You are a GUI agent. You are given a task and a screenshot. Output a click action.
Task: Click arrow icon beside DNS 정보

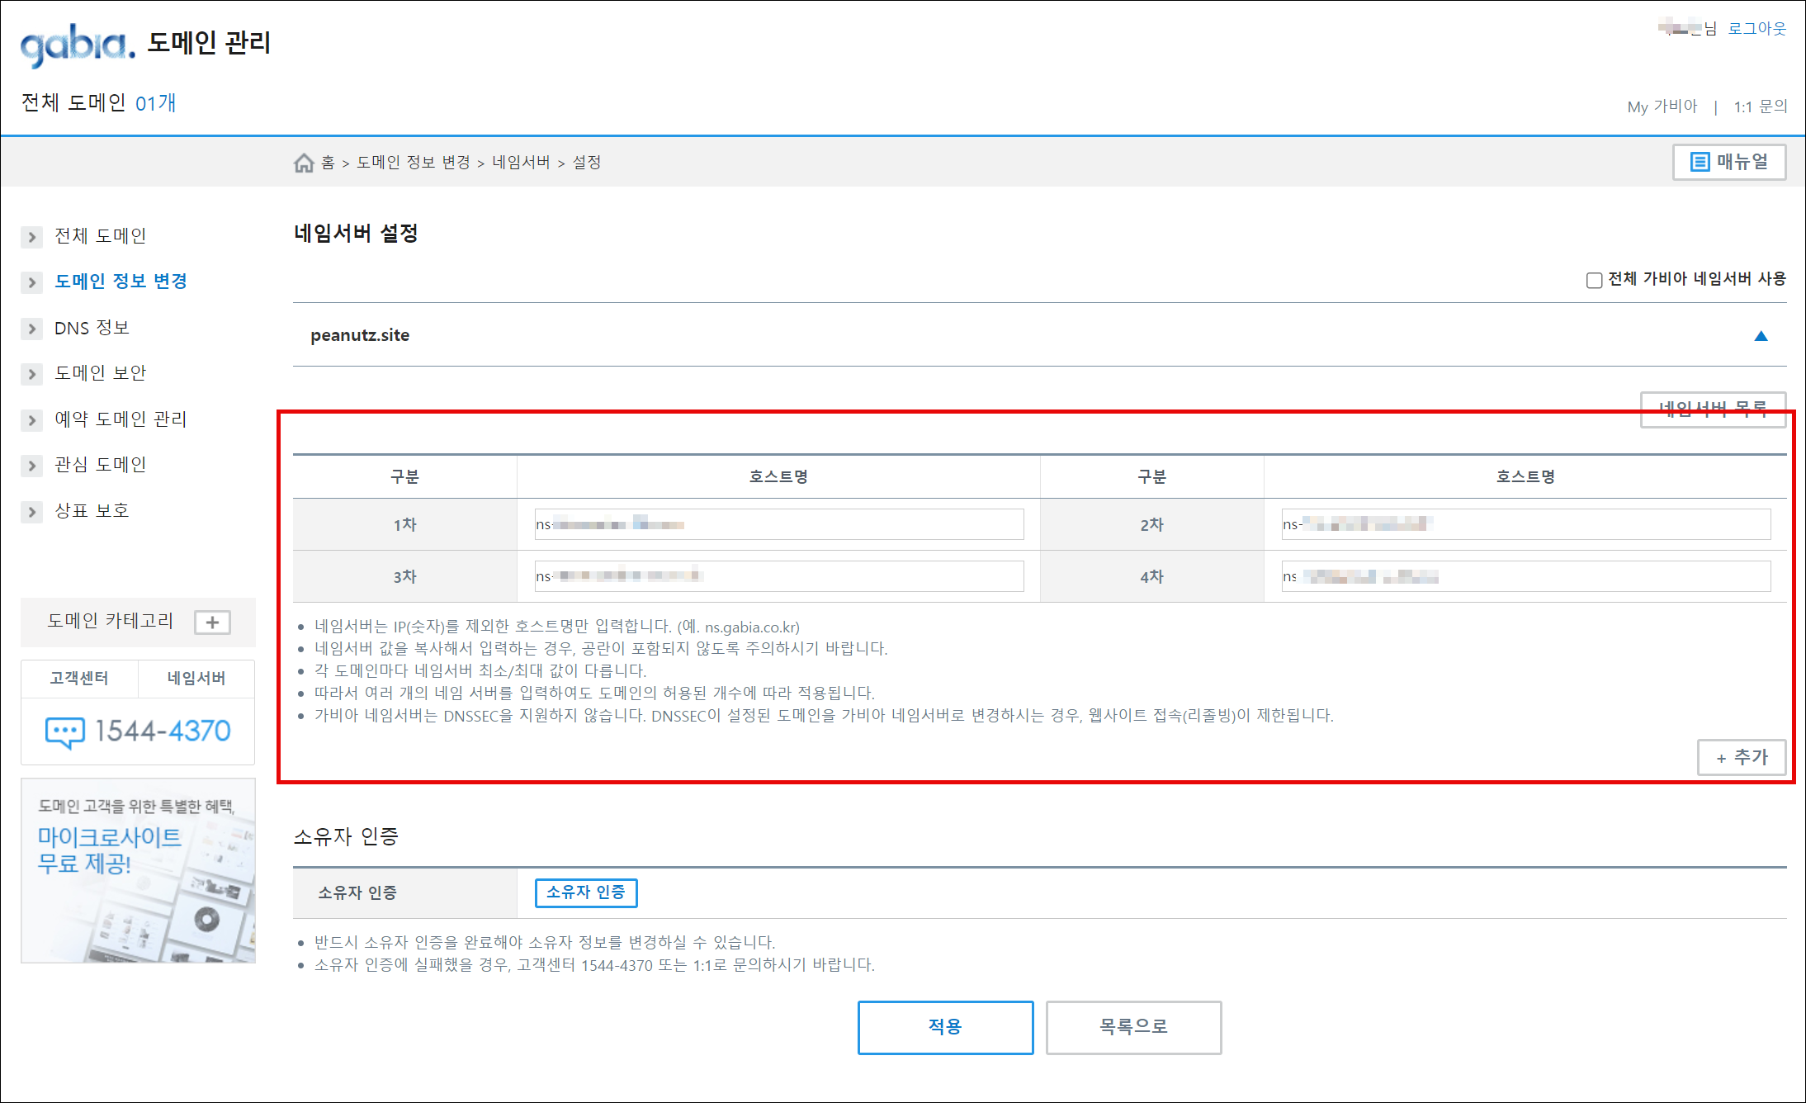click(31, 329)
